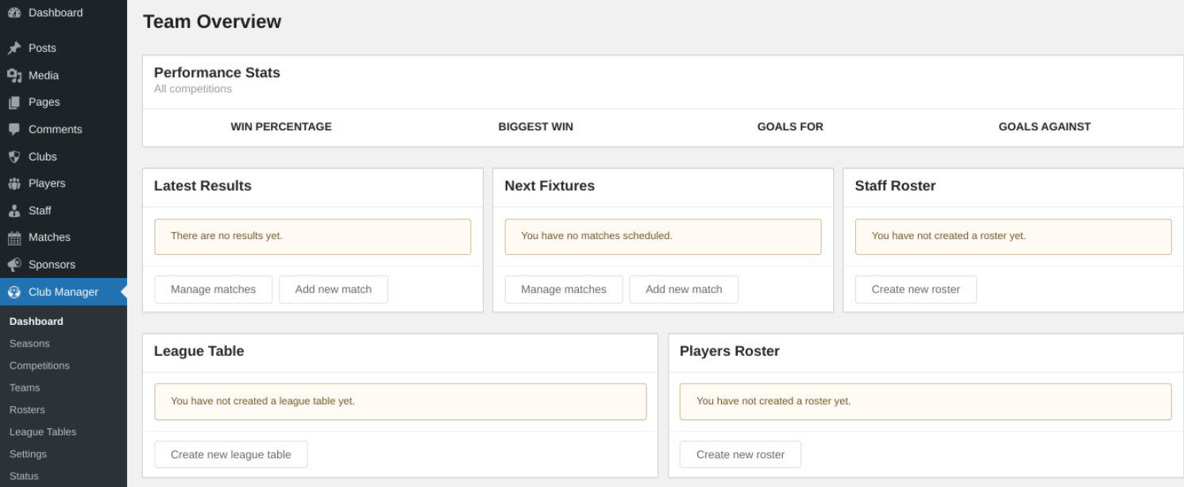
Task: Click Add new match under Next Fixtures
Action: 684,289
